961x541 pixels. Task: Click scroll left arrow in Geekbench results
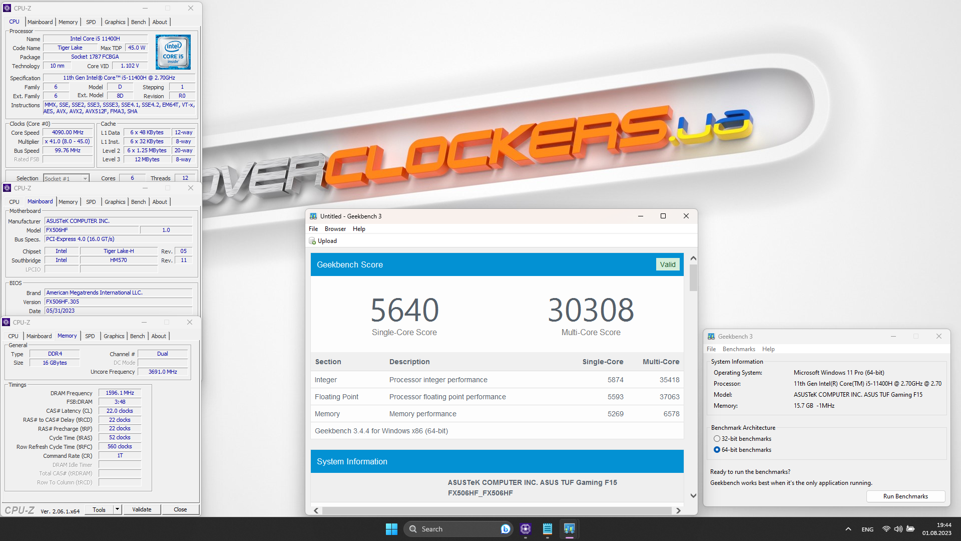point(316,510)
